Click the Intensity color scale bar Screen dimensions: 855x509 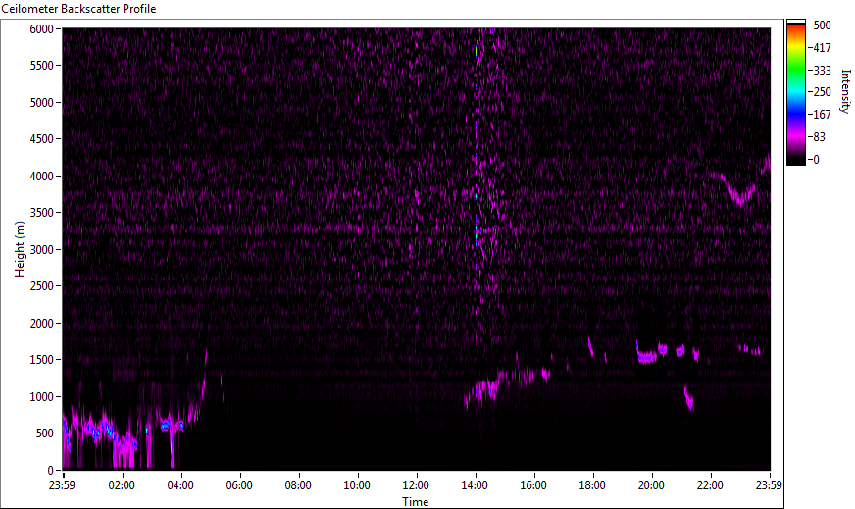point(795,92)
